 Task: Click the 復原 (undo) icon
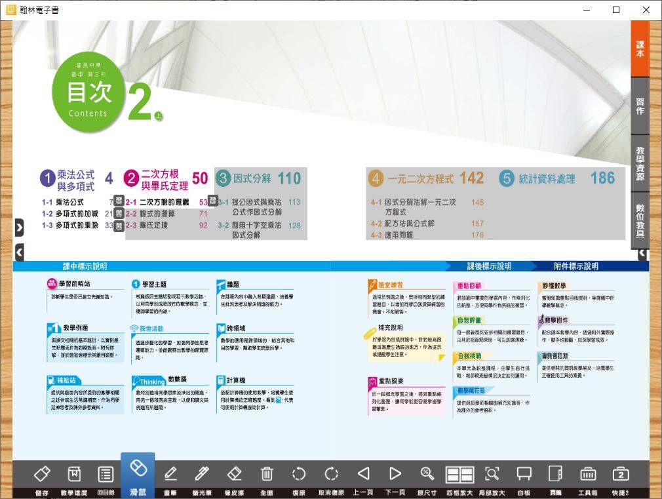pos(299,475)
